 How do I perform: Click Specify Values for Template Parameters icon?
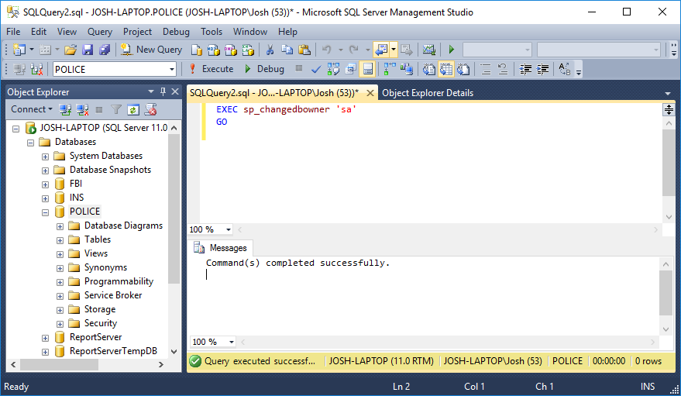564,69
